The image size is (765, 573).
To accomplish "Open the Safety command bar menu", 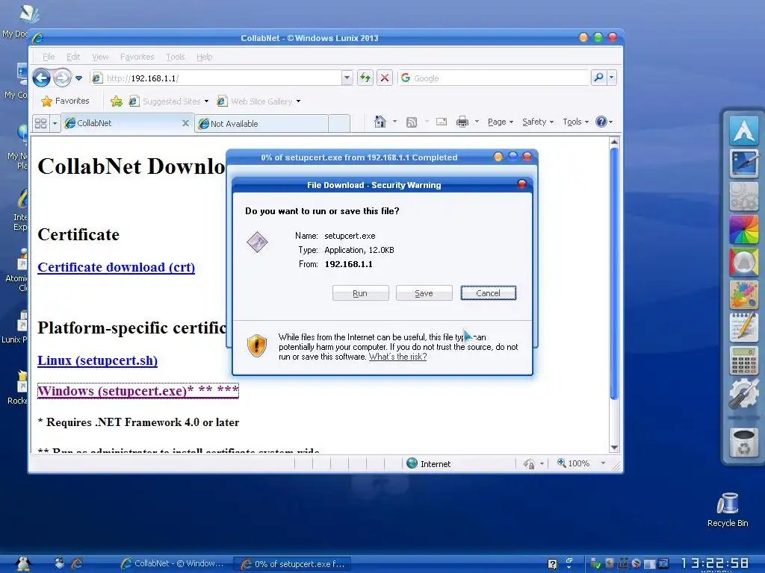I will tap(538, 122).
